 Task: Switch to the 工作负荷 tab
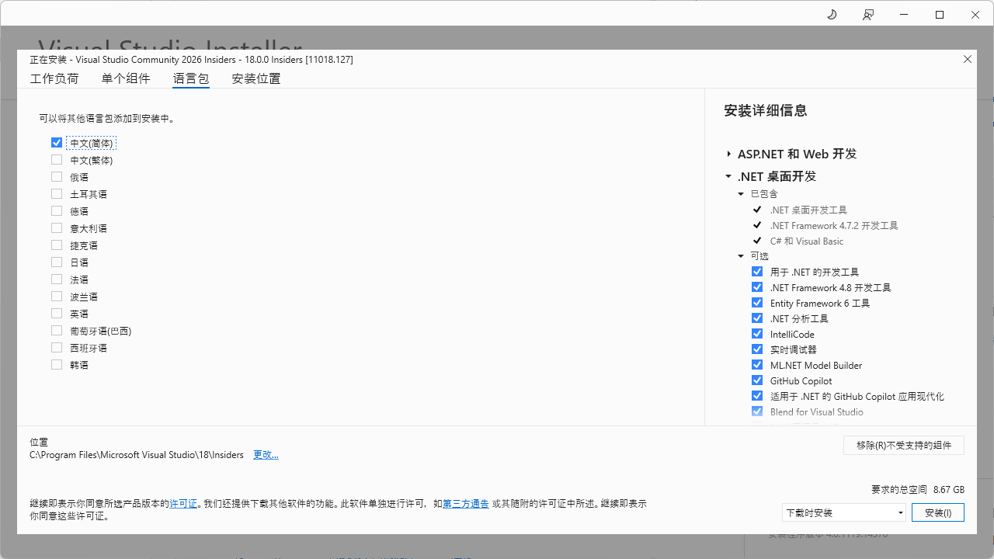click(x=54, y=78)
